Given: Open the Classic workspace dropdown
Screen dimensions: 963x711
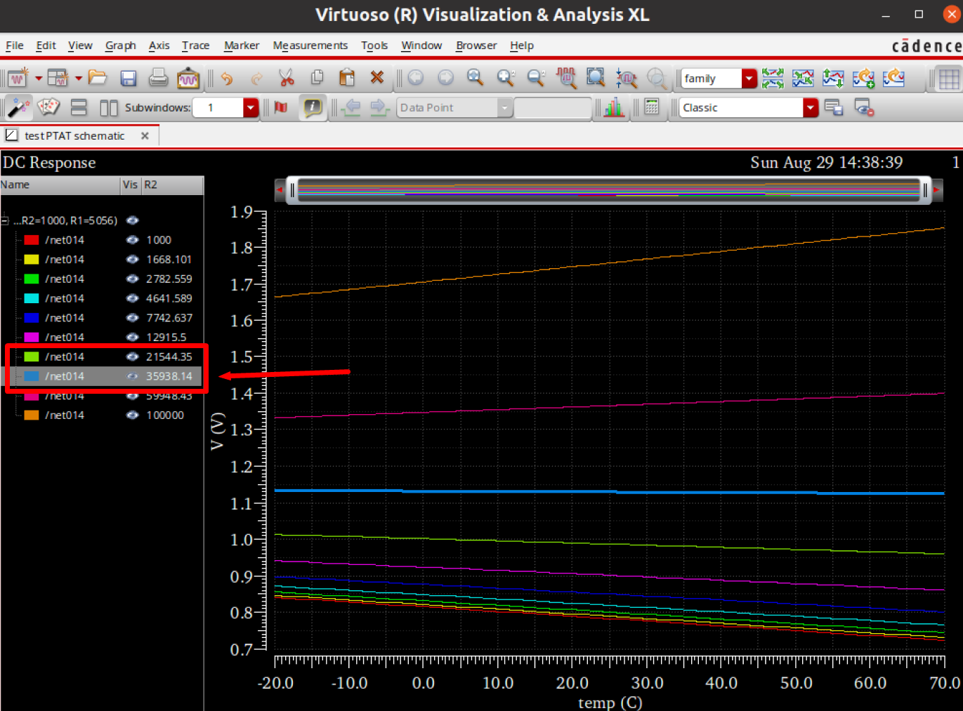Looking at the screenshot, I should 811,107.
